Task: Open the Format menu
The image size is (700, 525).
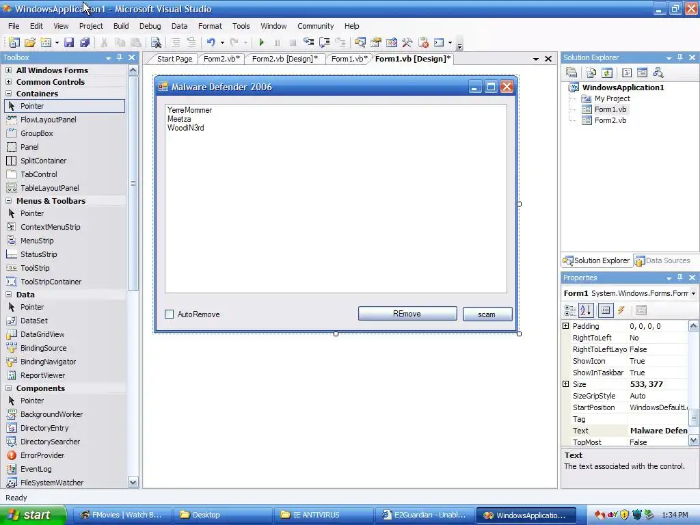Action: [x=210, y=26]
